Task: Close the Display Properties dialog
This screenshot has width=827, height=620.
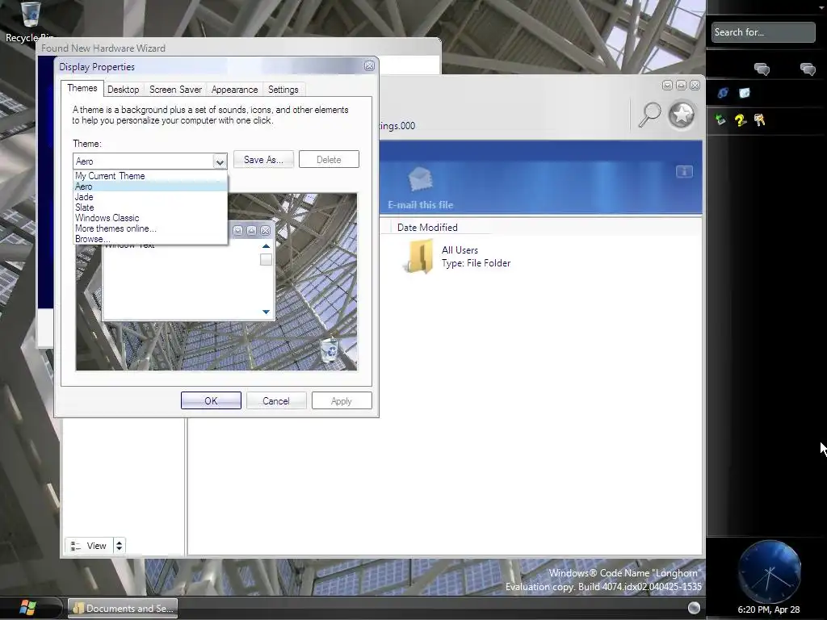Action: [x=369, y=66]
